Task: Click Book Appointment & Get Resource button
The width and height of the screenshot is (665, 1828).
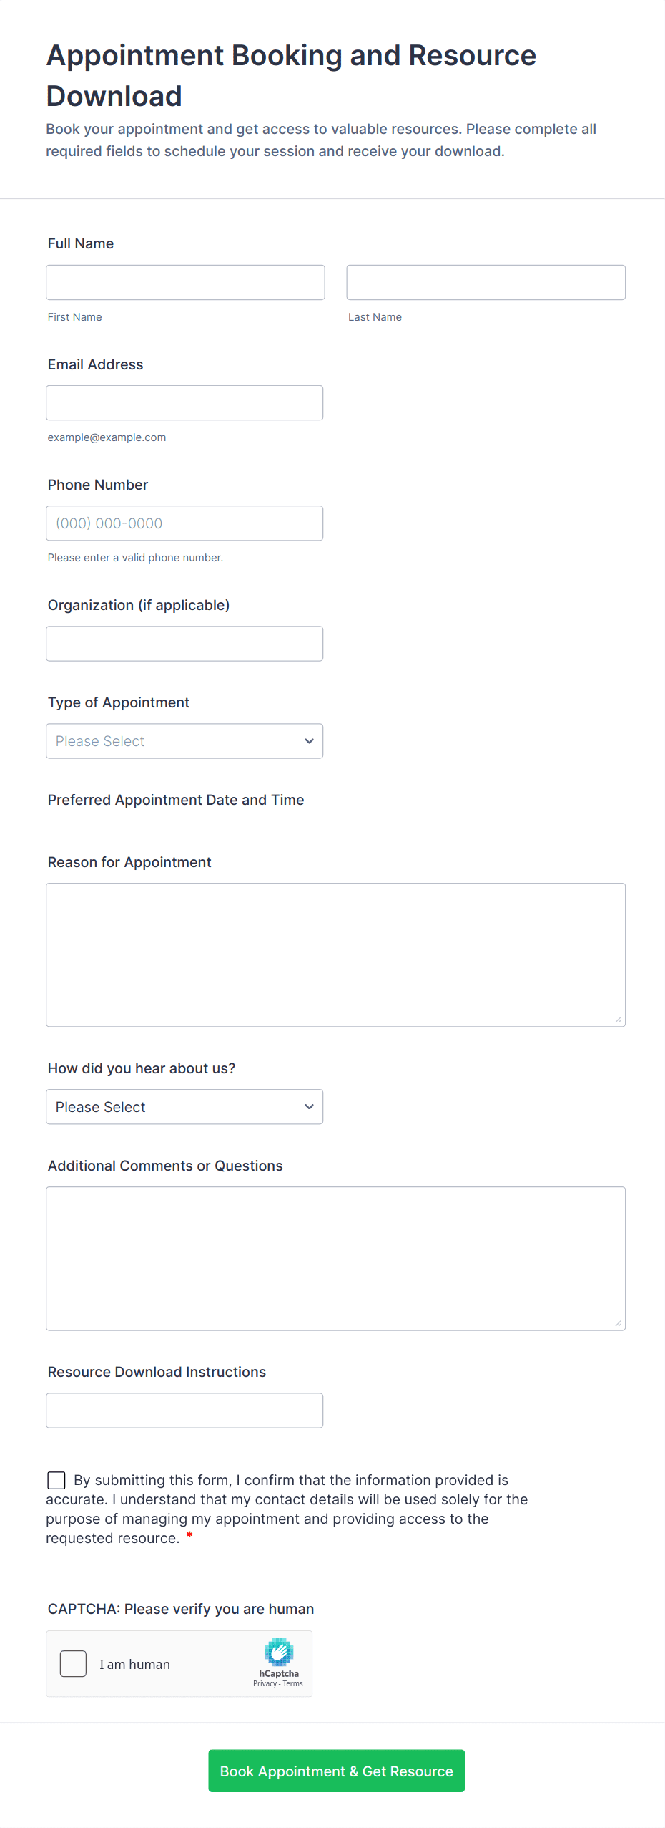Action: click(x=336, y=1771)
